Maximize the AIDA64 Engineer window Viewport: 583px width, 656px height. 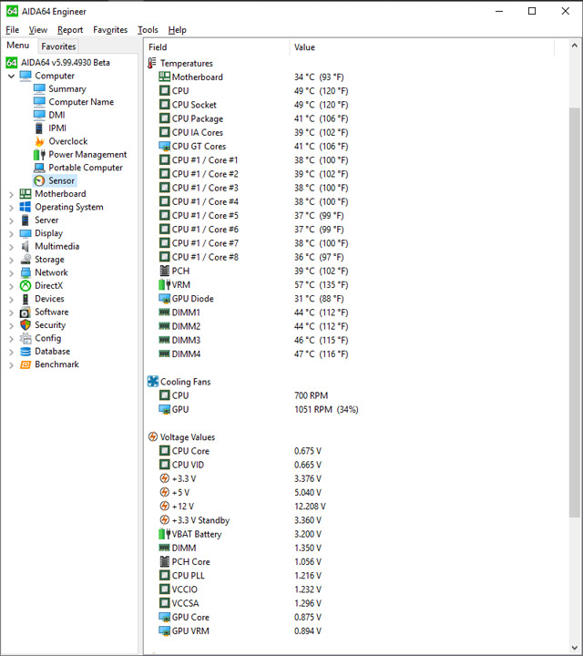[532, 11]
